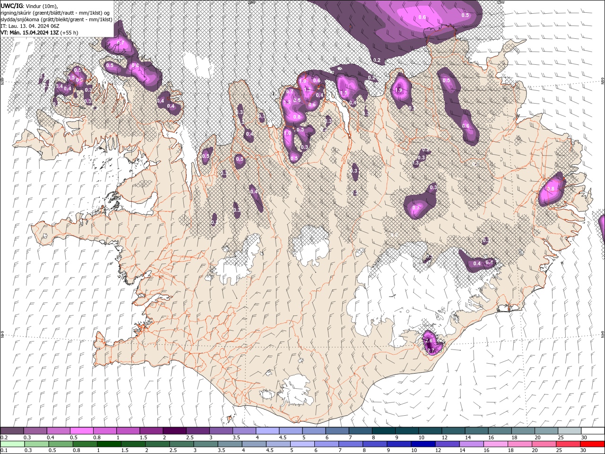Click the 1.9 precipitation value on map
This screenshot has width=605, height=454.
398,90
